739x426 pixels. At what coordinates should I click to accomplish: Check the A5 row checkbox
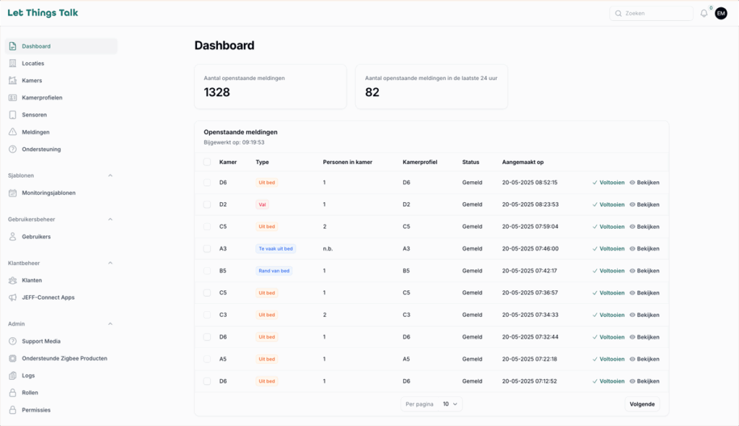coord(207,359)
